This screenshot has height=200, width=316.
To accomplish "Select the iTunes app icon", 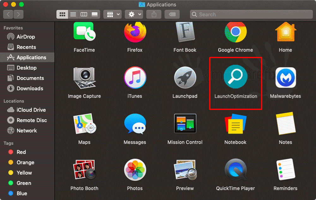I will (135, 77).
